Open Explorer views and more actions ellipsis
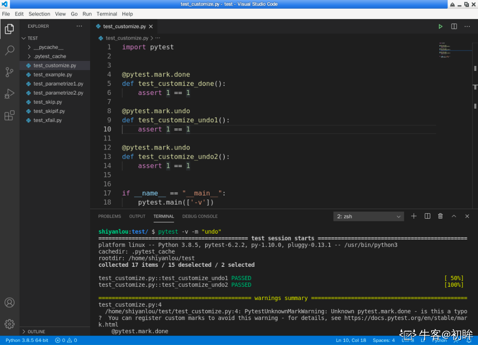The height and width of the screenshot is (345, 478). tap(79, 26)
